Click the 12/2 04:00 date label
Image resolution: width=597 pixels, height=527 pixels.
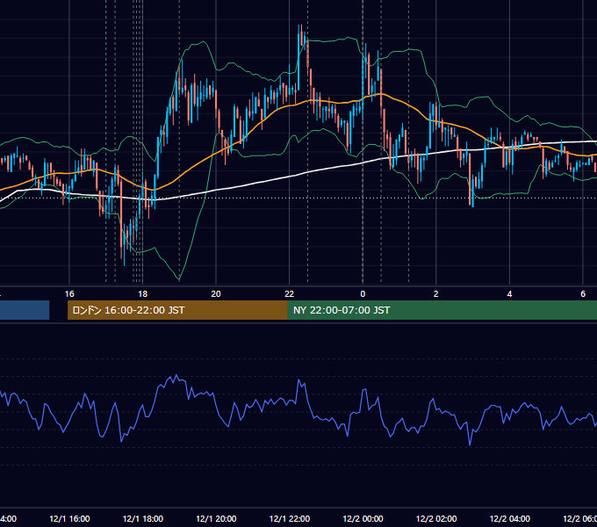tap(510, 519)
